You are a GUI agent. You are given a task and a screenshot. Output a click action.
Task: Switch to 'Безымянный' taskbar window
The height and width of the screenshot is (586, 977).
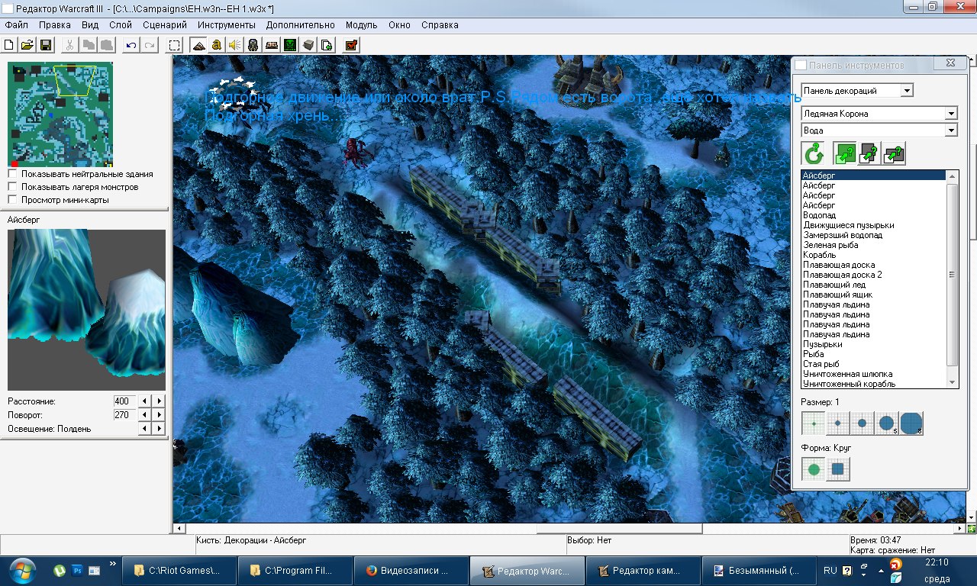point(759,571)
